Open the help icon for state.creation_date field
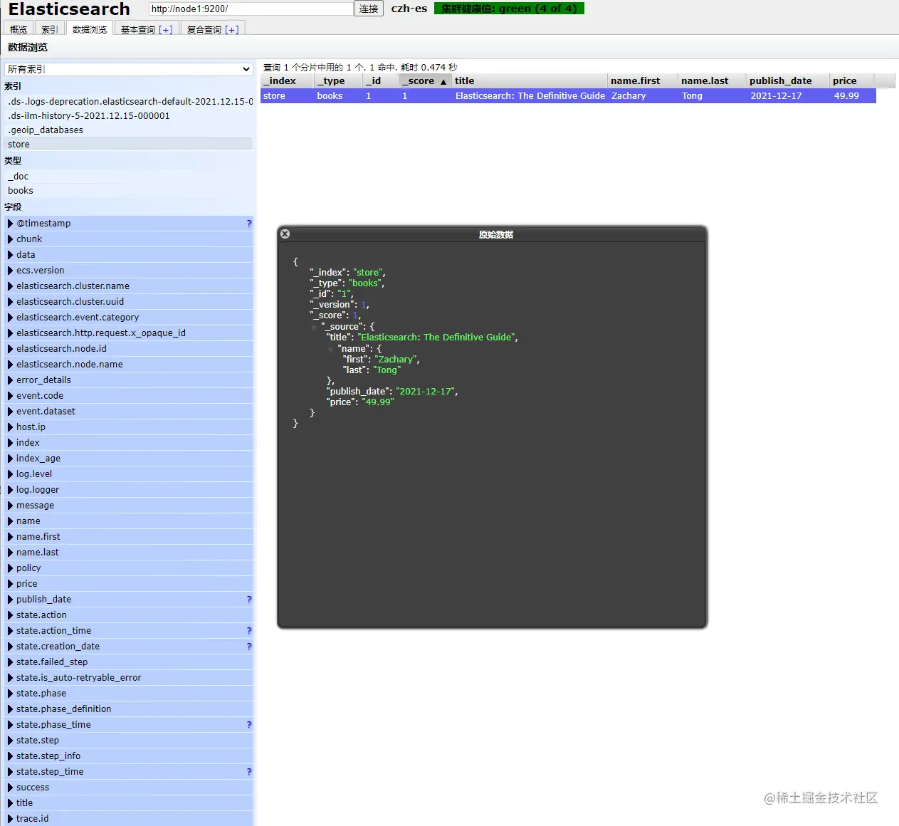Screen dimensions: 899x826 click(249, 647)
